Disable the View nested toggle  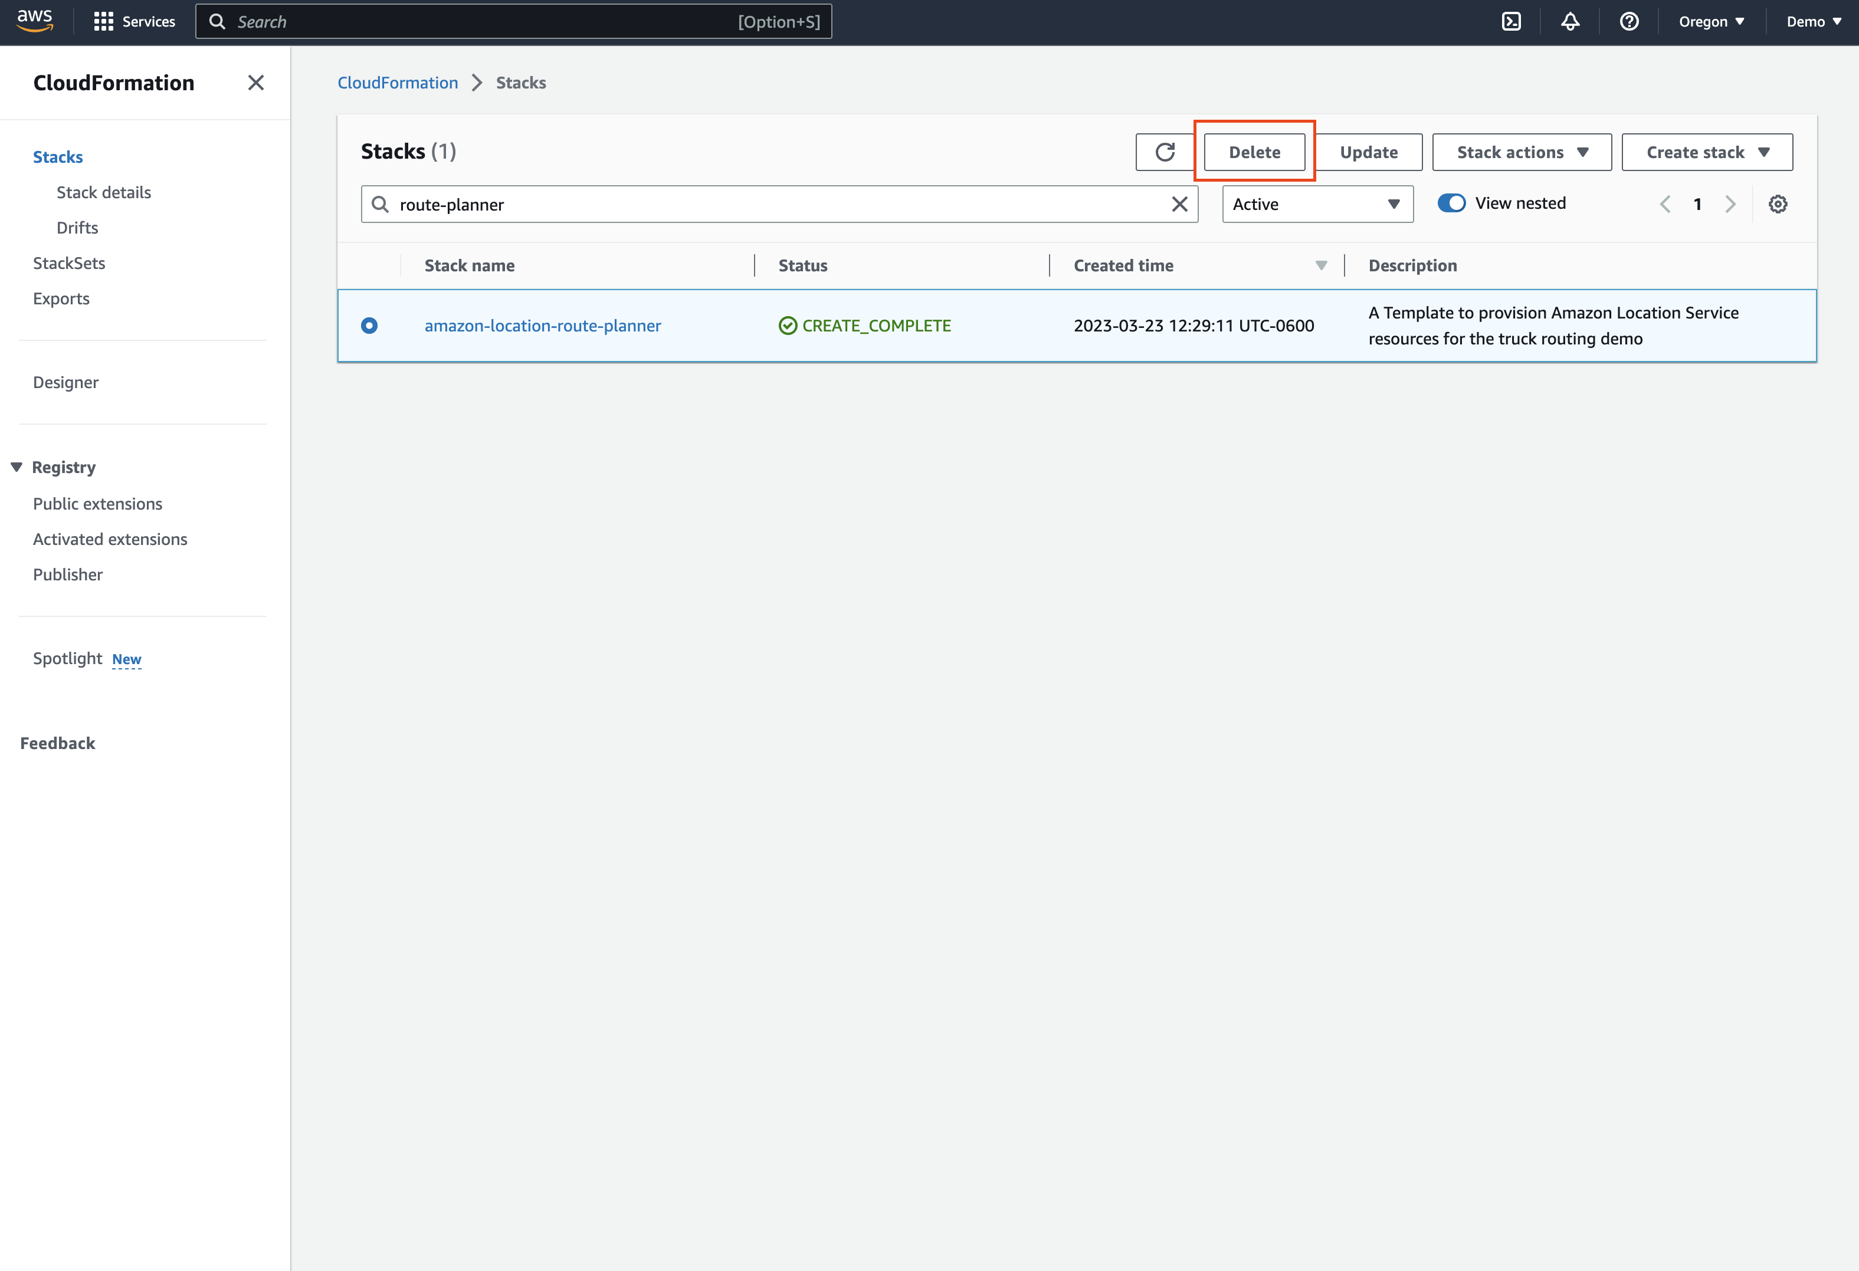tap(1451, 202)
